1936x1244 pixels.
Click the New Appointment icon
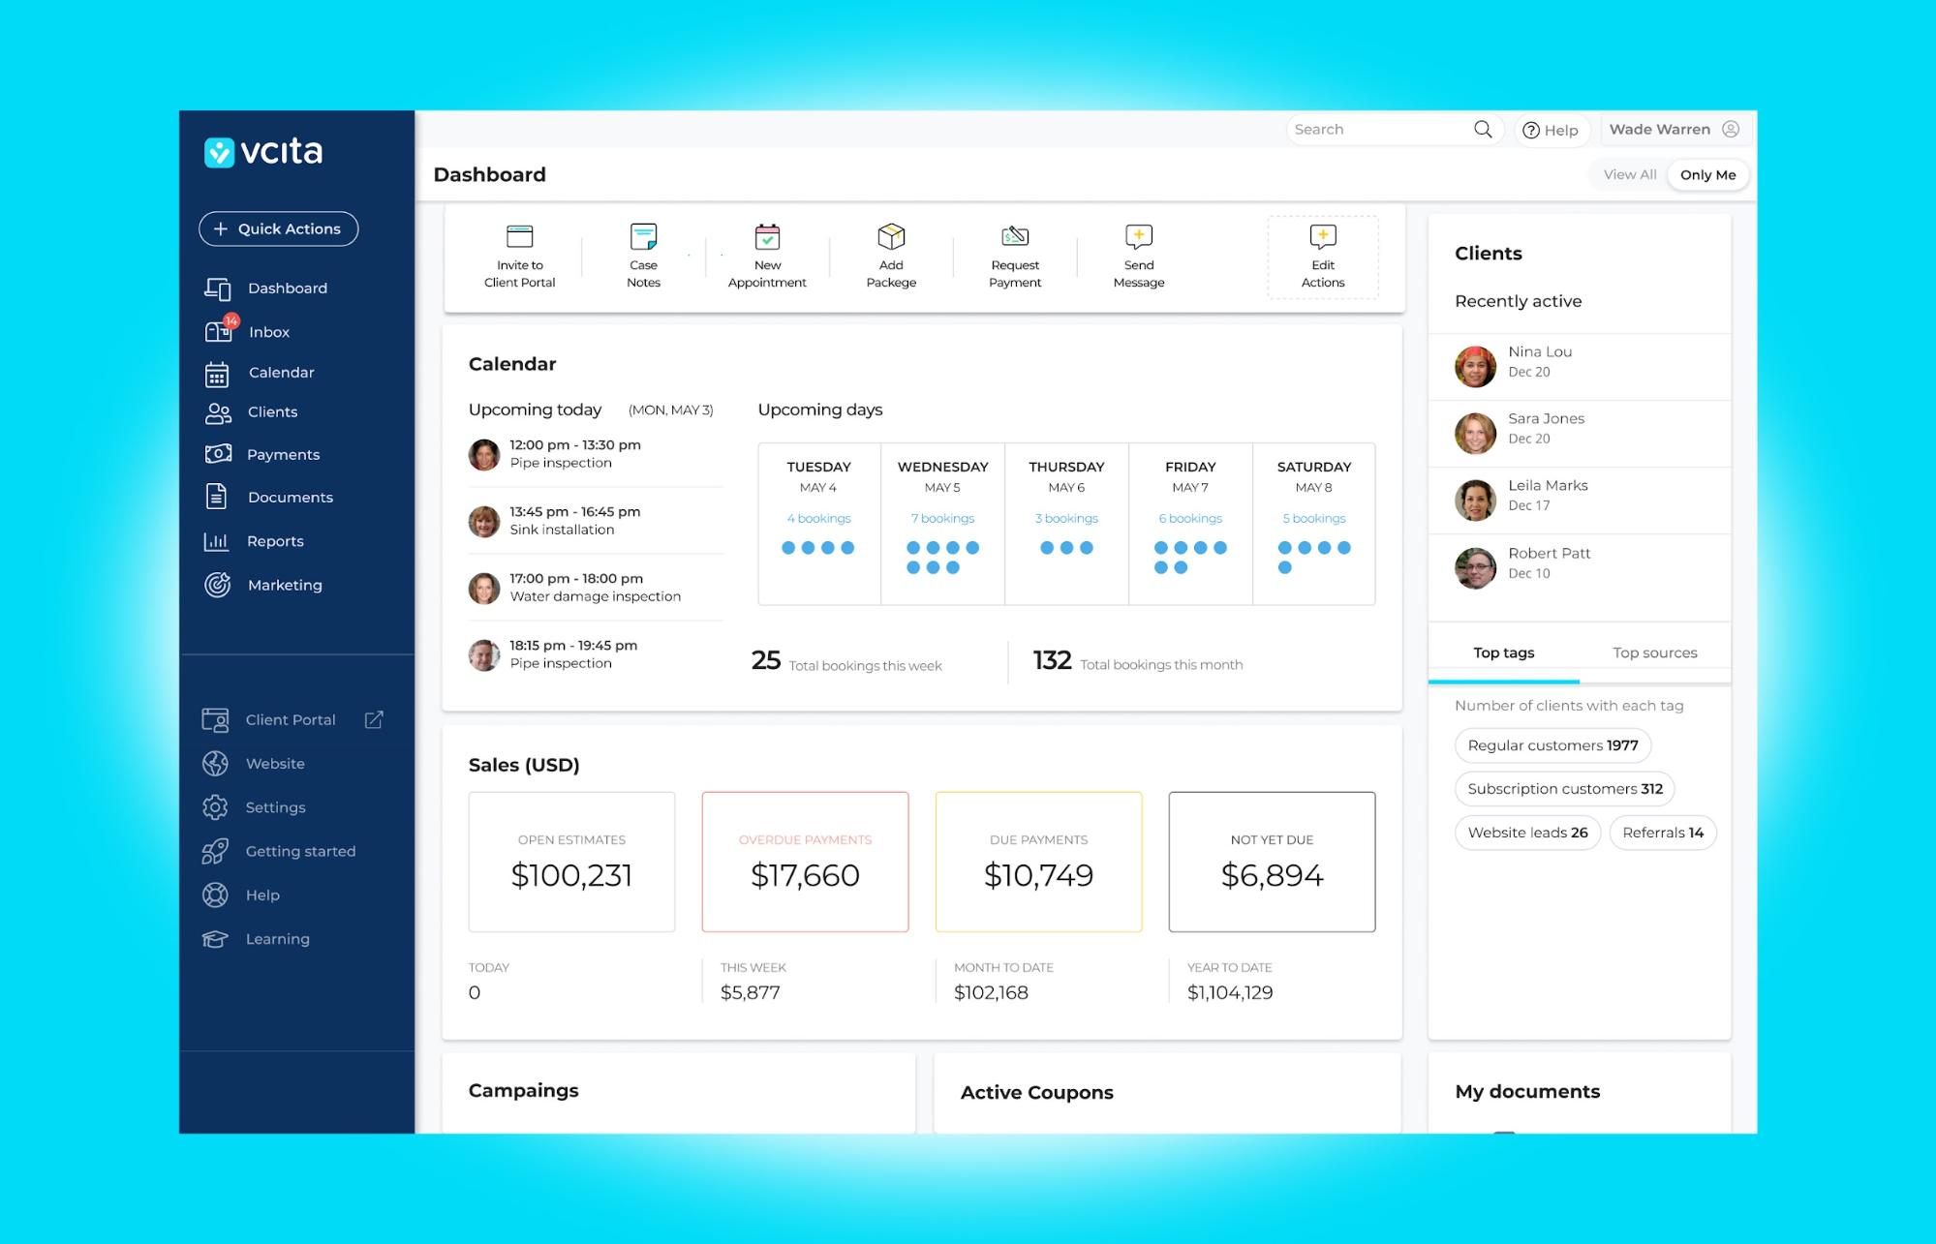(766, 255)
